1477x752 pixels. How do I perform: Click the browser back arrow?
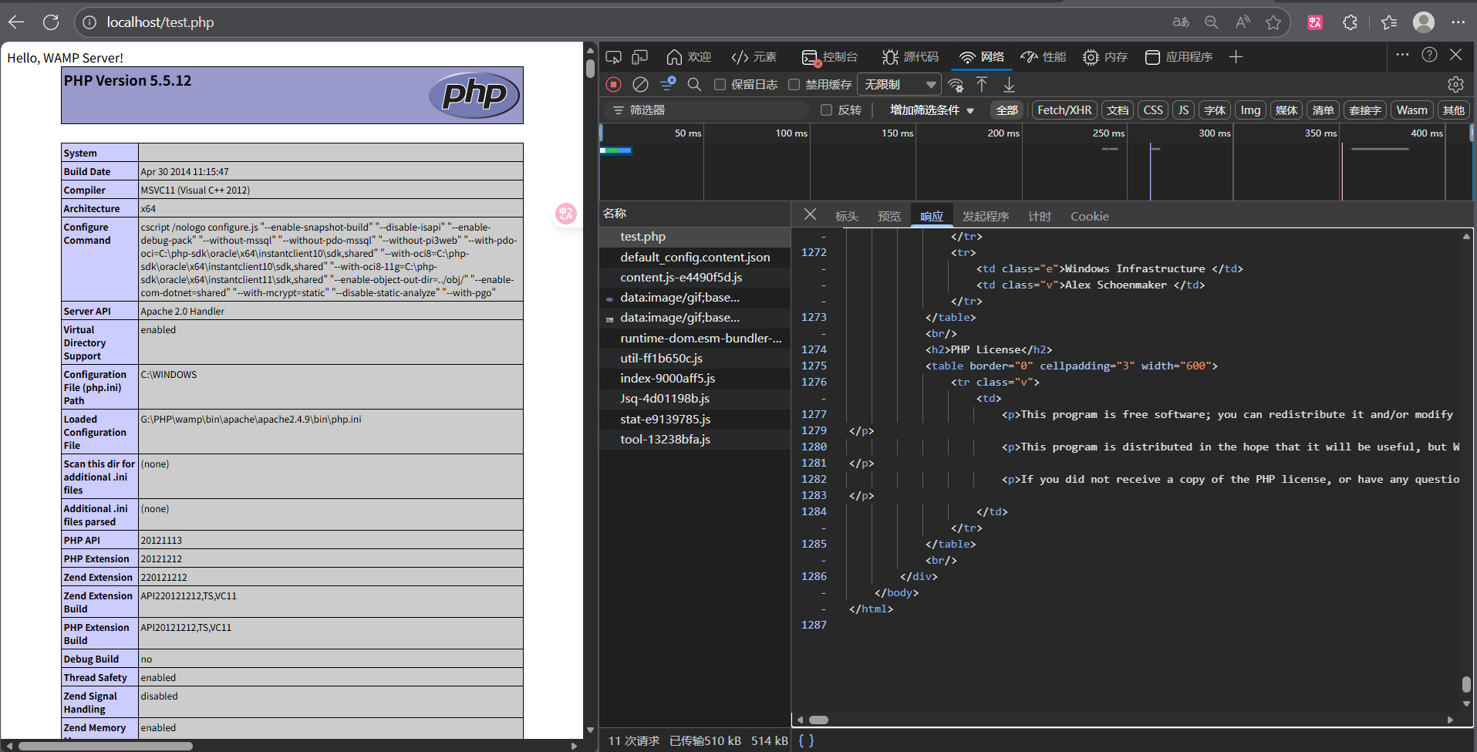point(16,22)
